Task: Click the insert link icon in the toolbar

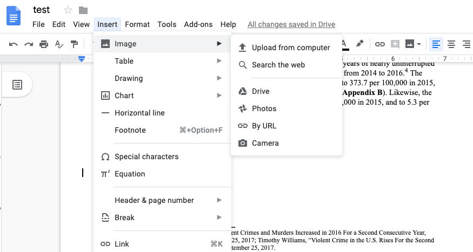Action: [380, 44]
